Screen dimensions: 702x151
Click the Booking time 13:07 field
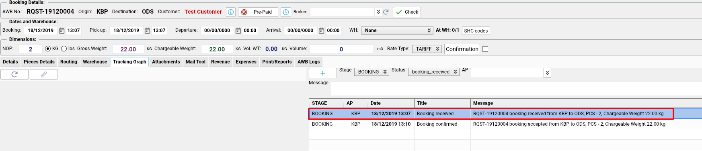(x=74, y=31)
